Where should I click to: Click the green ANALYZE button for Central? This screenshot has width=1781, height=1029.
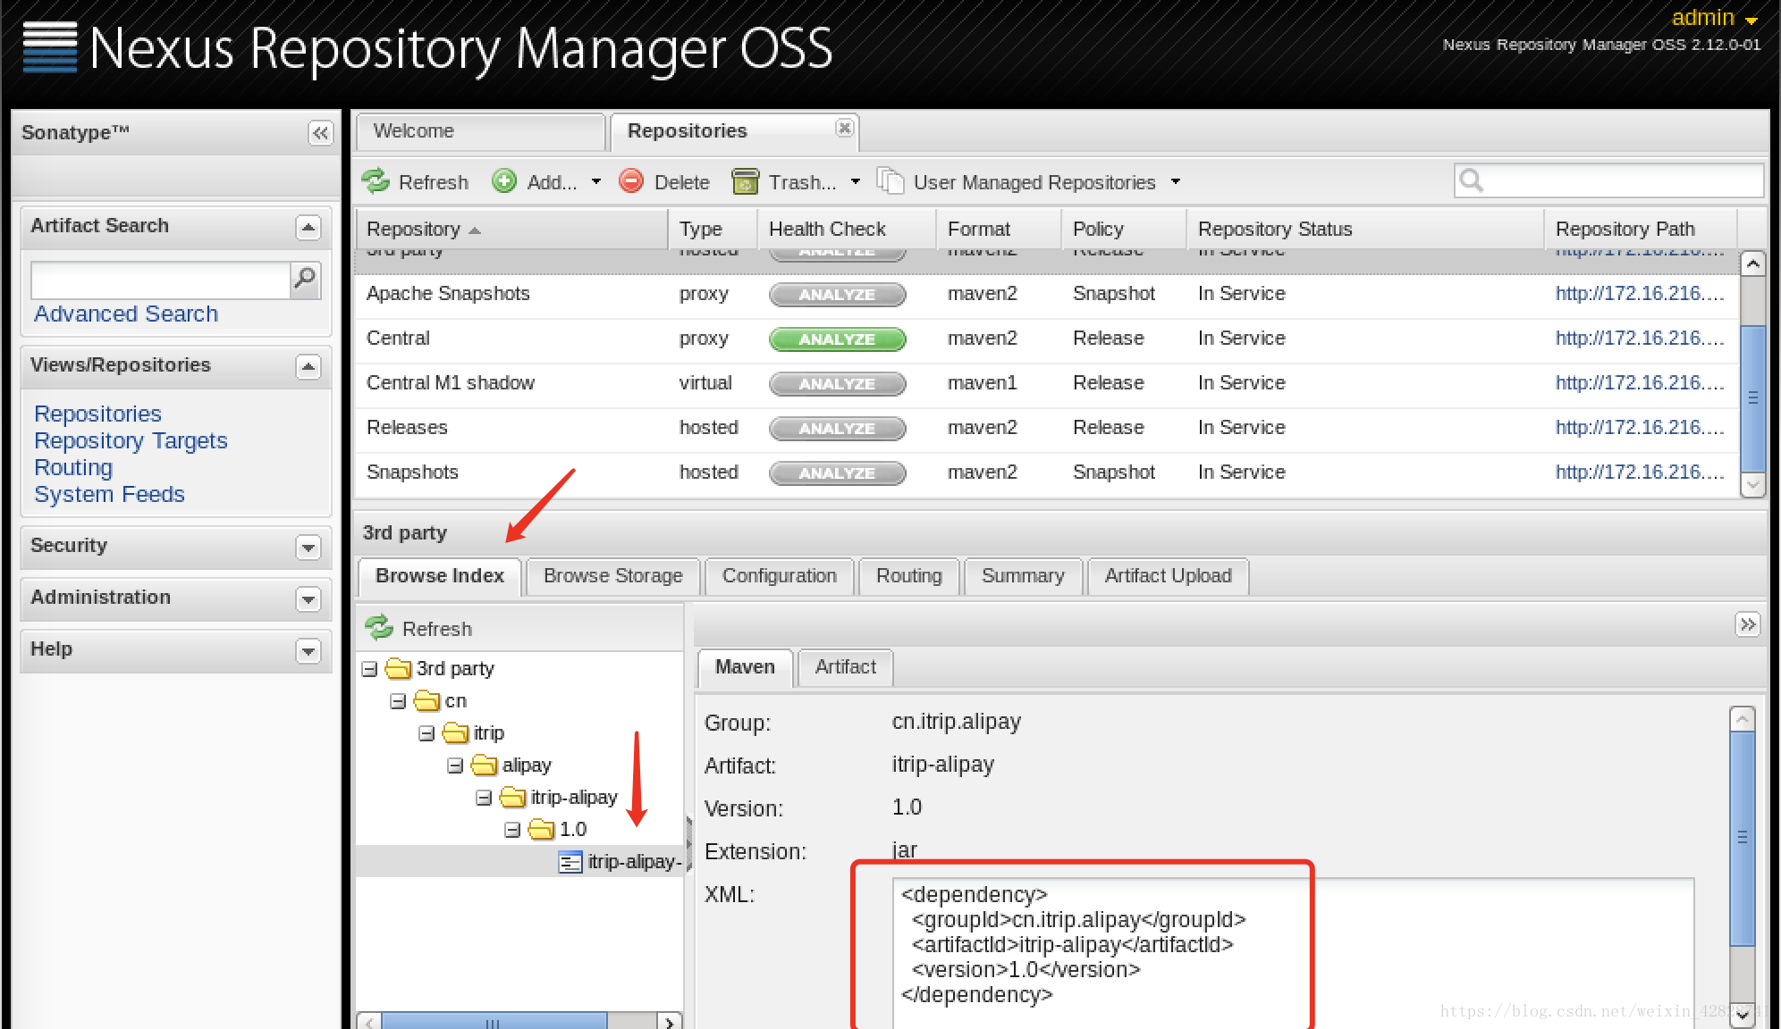click(837, 339)
